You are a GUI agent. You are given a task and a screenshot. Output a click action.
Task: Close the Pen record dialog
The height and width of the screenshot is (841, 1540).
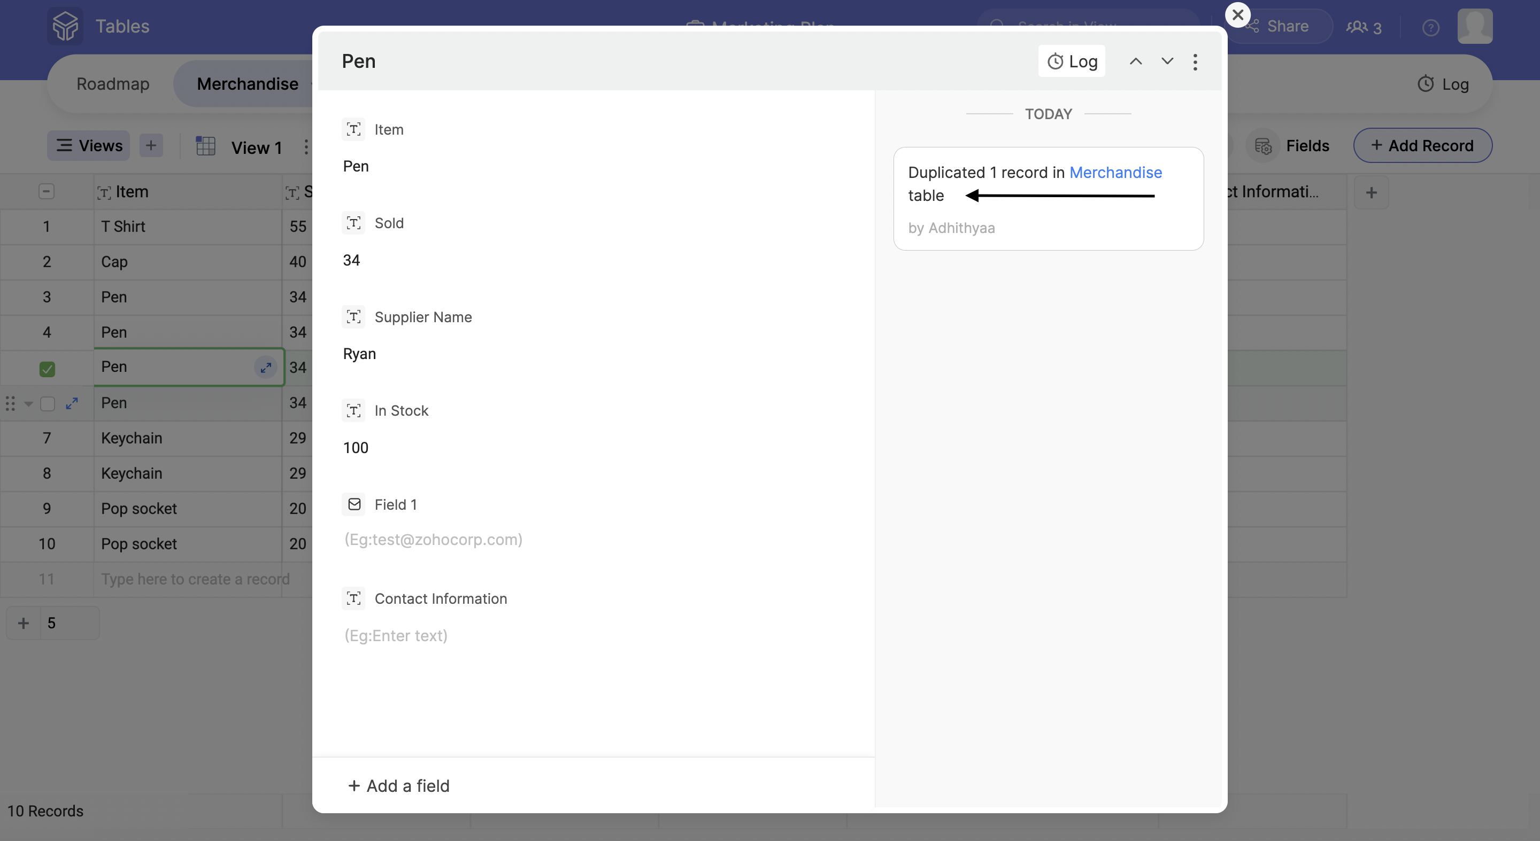(1237, 15)
